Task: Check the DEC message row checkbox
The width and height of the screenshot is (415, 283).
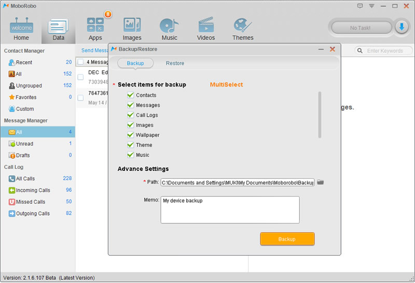Action: [81, 77]
